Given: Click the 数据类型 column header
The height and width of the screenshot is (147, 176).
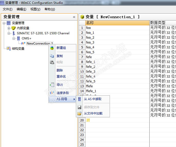Looking at the screenshot, I should point(163,23).
